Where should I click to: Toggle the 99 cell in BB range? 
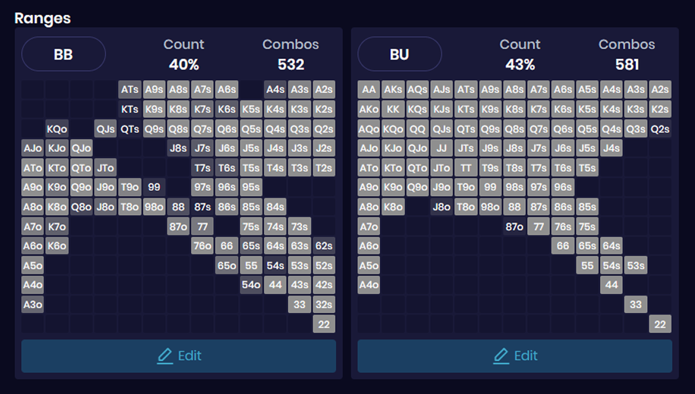[154, 187]
